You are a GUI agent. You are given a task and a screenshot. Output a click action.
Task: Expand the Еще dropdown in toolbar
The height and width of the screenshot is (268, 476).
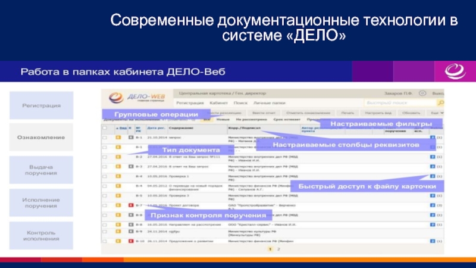(x=437, y=113)
